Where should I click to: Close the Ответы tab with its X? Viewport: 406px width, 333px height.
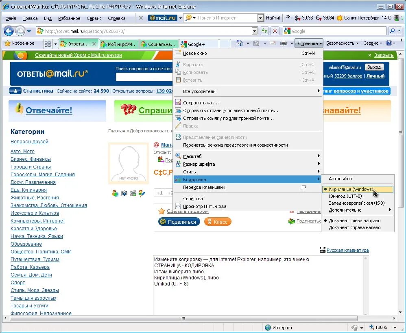(94, 44)
